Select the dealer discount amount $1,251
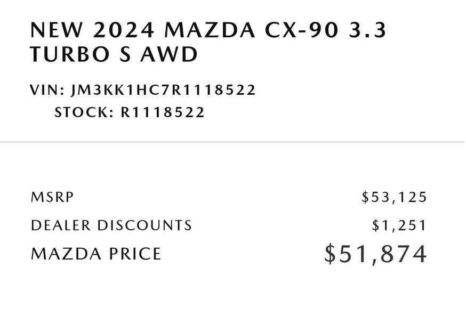The width and height of the screenshot is (466, 309). [x=400, y=225]
